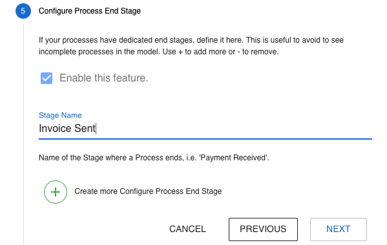This screenshot has width=387, height=245.
Task: Click the CANCEL button
Action: [x=187, y=229]
